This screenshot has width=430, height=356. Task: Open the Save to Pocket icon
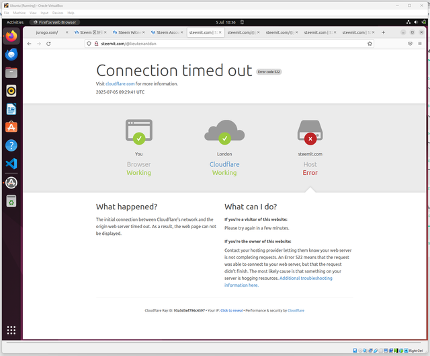[x=411, y=44]
